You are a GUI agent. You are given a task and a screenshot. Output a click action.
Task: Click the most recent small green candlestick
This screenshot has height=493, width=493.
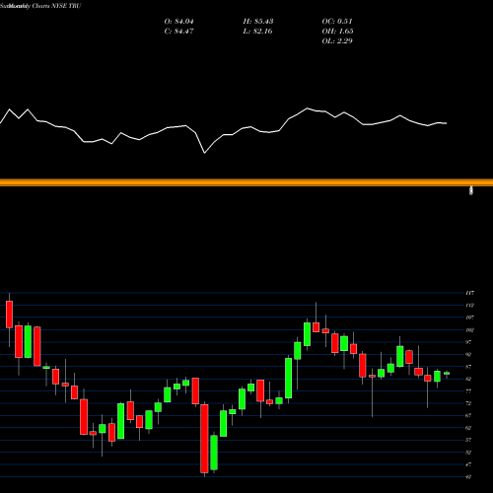[447, 373]
